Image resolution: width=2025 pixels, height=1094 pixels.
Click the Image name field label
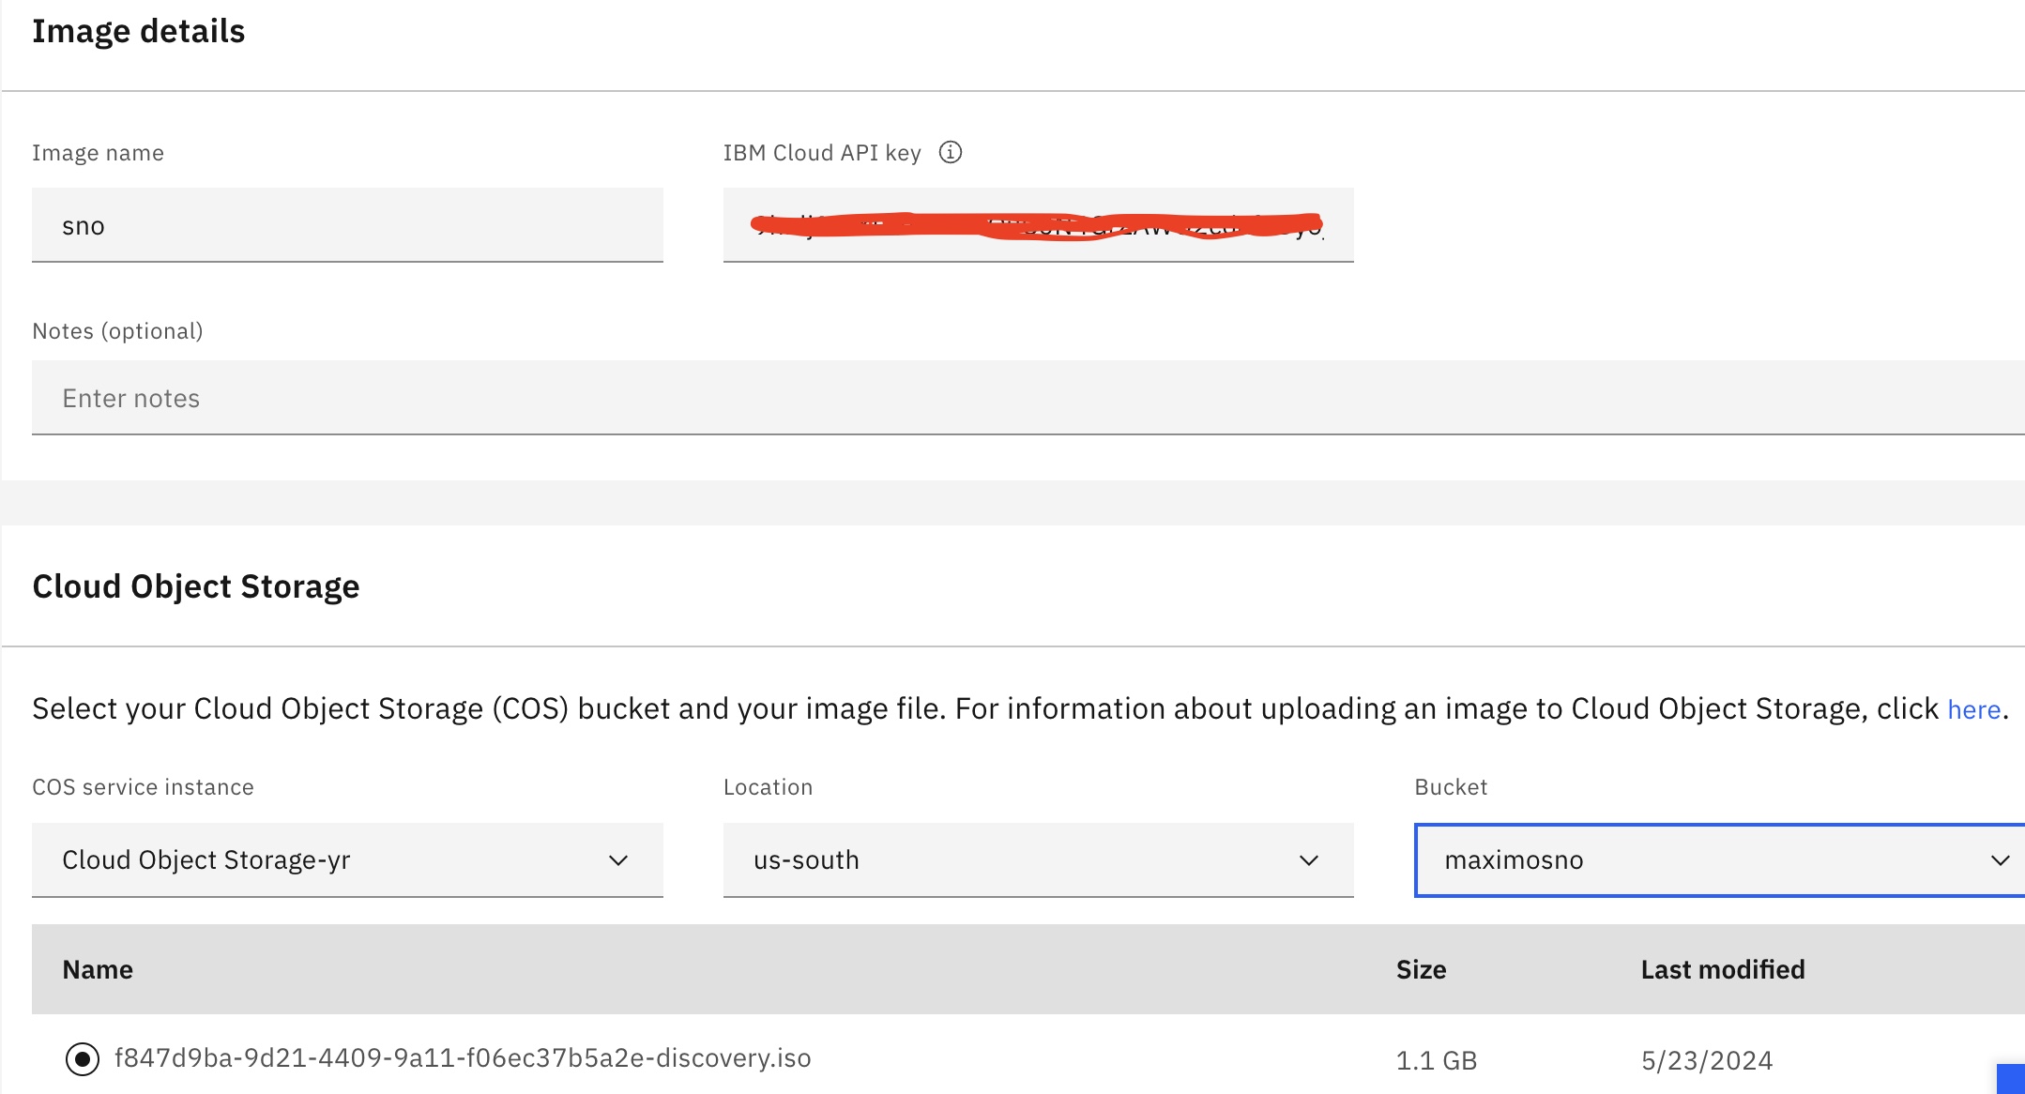[x=98, y=153]
